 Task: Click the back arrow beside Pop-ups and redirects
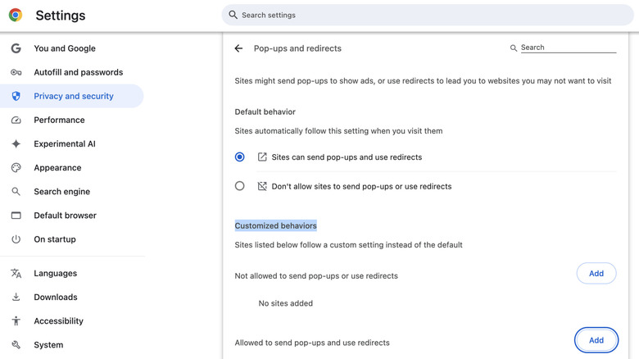click(x=238, y=48)
